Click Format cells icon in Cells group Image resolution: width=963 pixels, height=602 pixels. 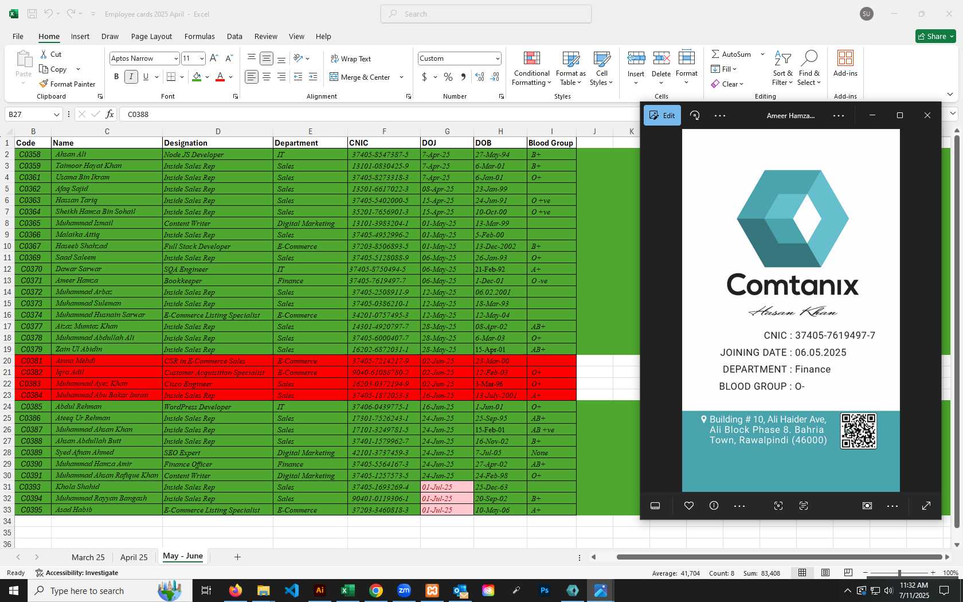tap(686, 58)
